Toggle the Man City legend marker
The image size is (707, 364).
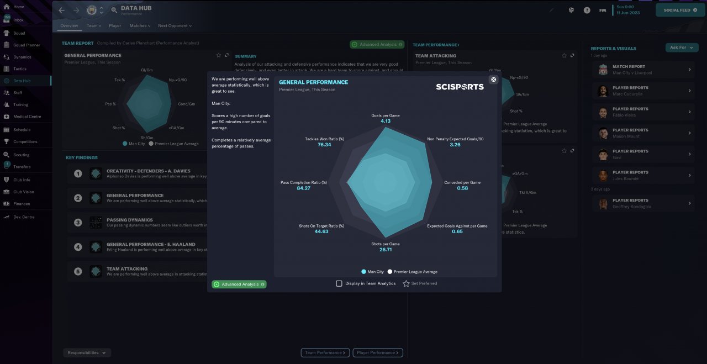click(363, 272)
